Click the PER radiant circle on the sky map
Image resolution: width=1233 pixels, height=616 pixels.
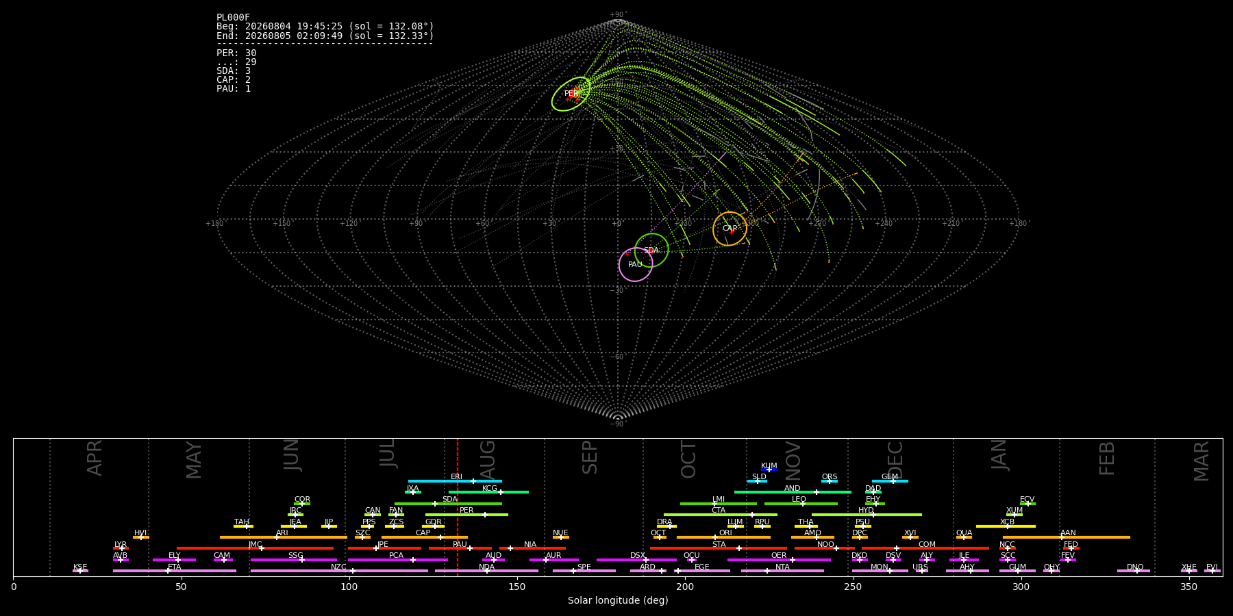571,94
